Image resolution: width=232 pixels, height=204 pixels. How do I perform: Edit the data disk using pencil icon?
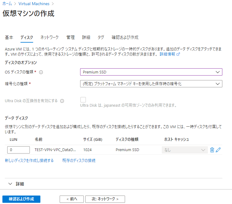218,150
